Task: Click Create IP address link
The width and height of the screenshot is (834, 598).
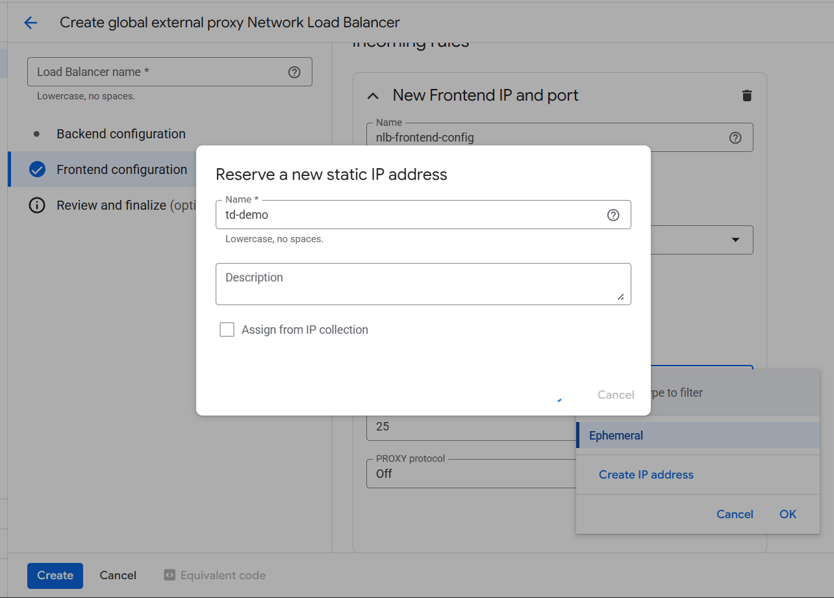Action: point(646,475)
